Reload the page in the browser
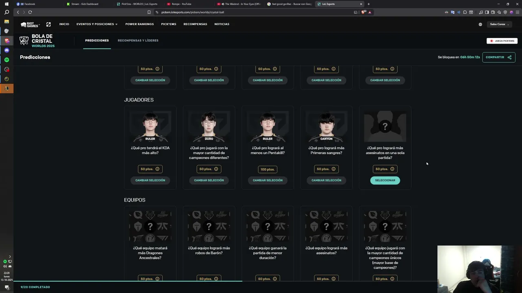The width and height of the screenshot is (522, 293). point(30,12)
